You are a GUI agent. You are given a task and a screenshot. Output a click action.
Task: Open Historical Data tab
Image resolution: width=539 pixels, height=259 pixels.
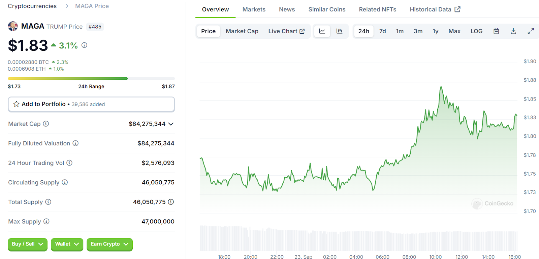click(x=435, y=9)
